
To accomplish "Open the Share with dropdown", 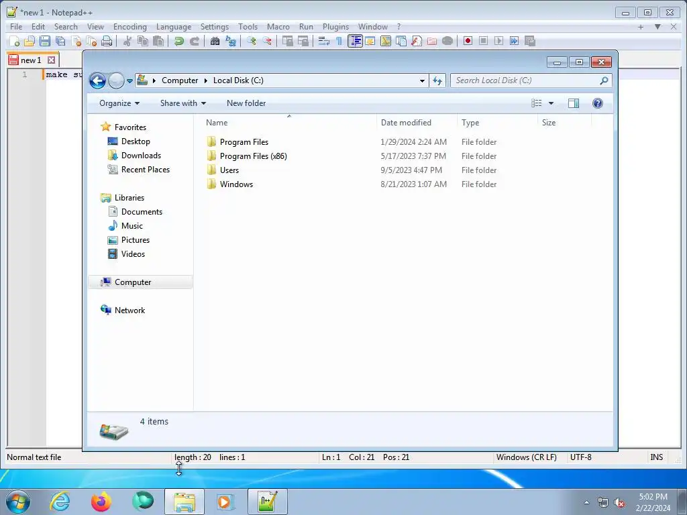I will [x=182, y=103].
